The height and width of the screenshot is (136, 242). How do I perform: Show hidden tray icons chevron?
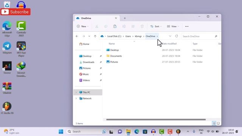(188, 131)
